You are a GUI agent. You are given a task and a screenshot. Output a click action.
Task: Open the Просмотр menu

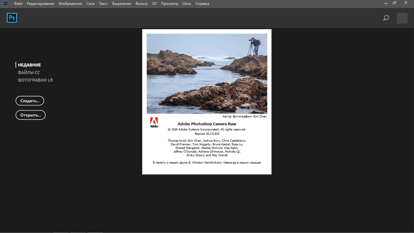pyautogui.click(x=170, y=4)
